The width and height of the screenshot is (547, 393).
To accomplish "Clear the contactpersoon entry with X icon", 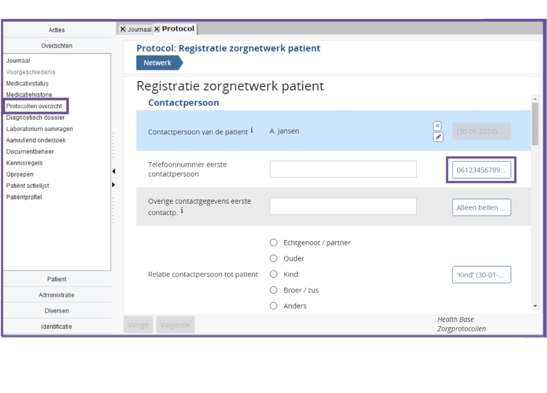I will coord(437,126).
